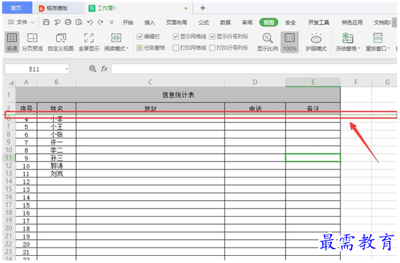
Task: Switch to 首页 home document tab
Action: pyautogui.click(x=17, y=8)
